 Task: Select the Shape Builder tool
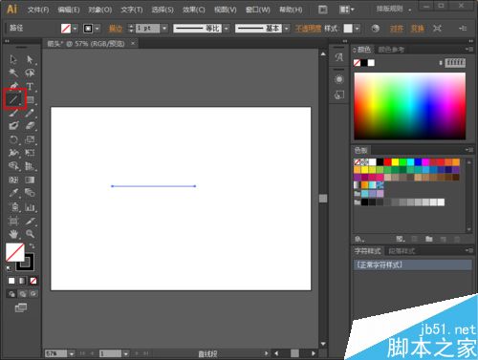point(13,165)
